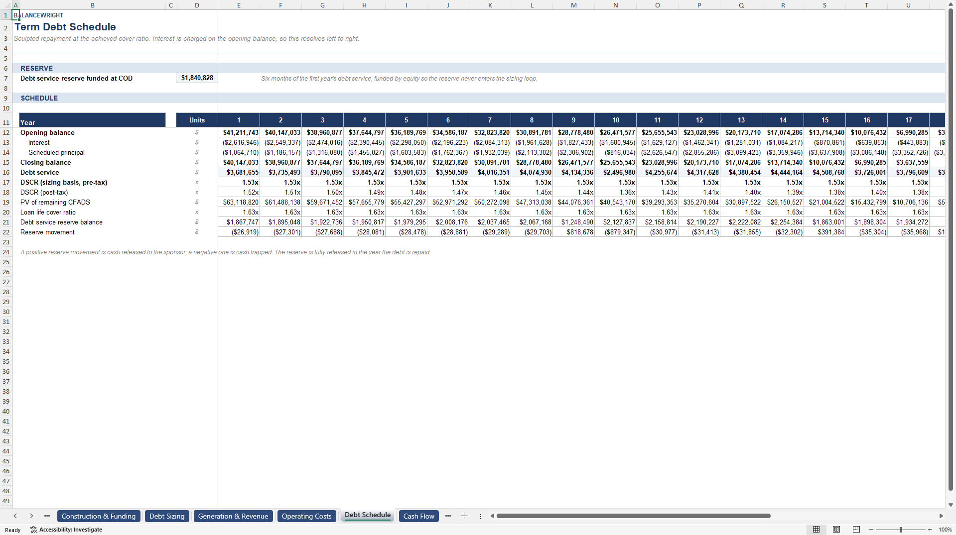
Task: Open sheet tab options vertical dots
Action: (480, 517)
